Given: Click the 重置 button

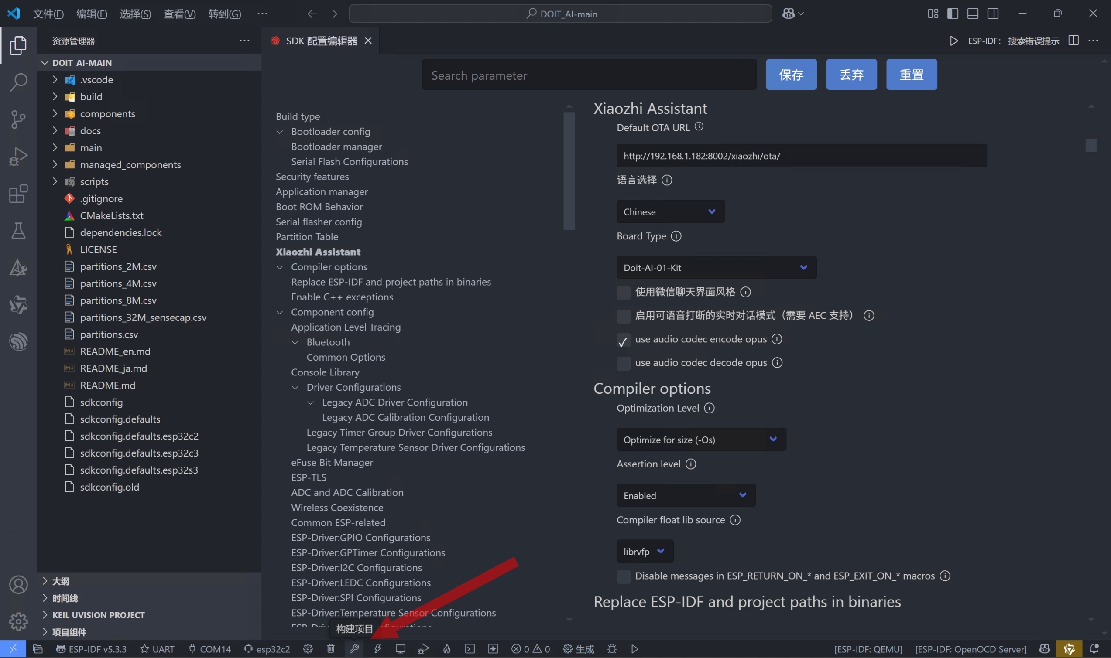Looking at the screenshot, I should pyautogui.click(x=911, y=75).
